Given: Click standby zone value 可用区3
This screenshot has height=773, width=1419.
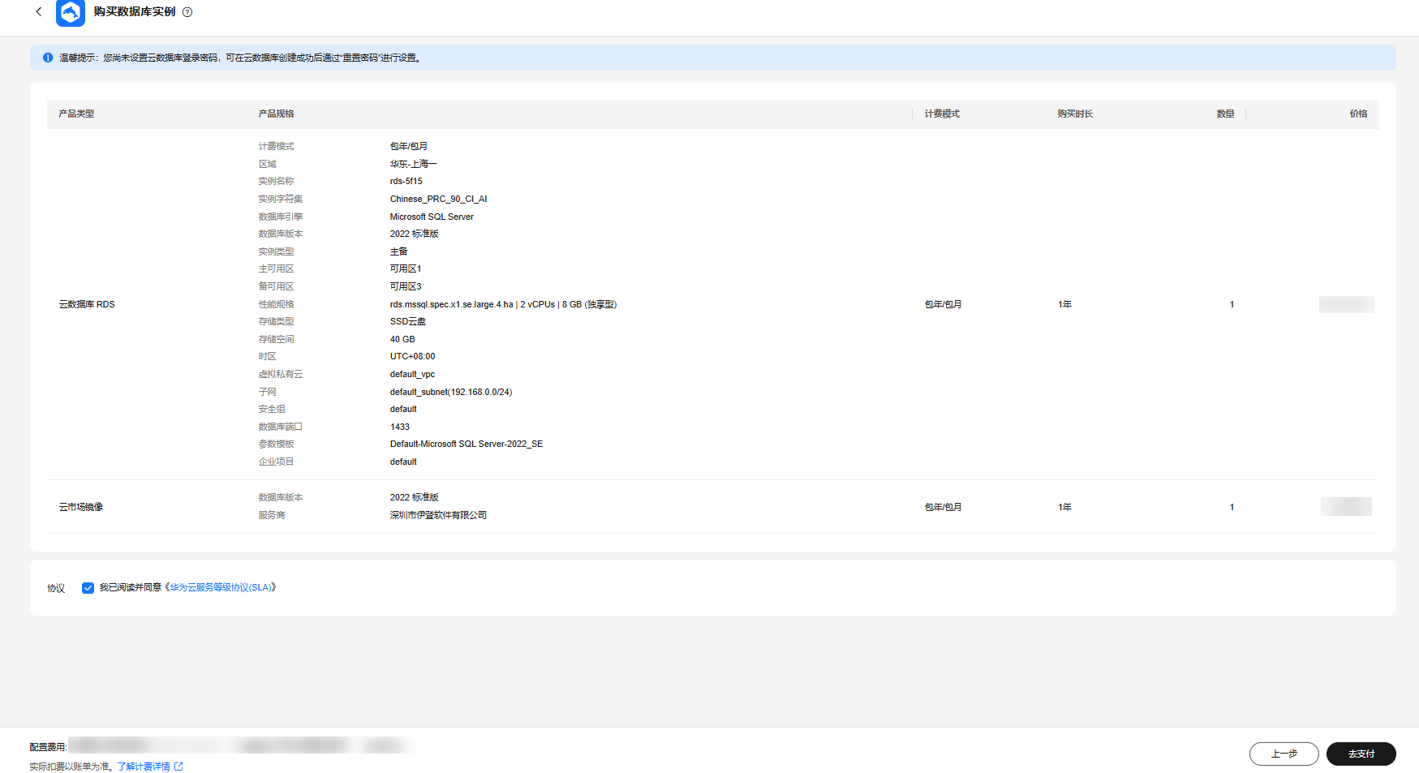Looking at the screenshot, I should point(406,286).
